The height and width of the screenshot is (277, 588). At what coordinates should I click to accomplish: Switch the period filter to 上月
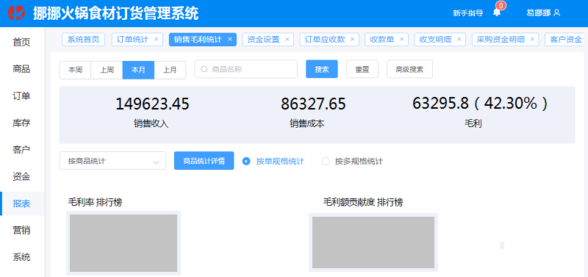click(x=170, y=70)
